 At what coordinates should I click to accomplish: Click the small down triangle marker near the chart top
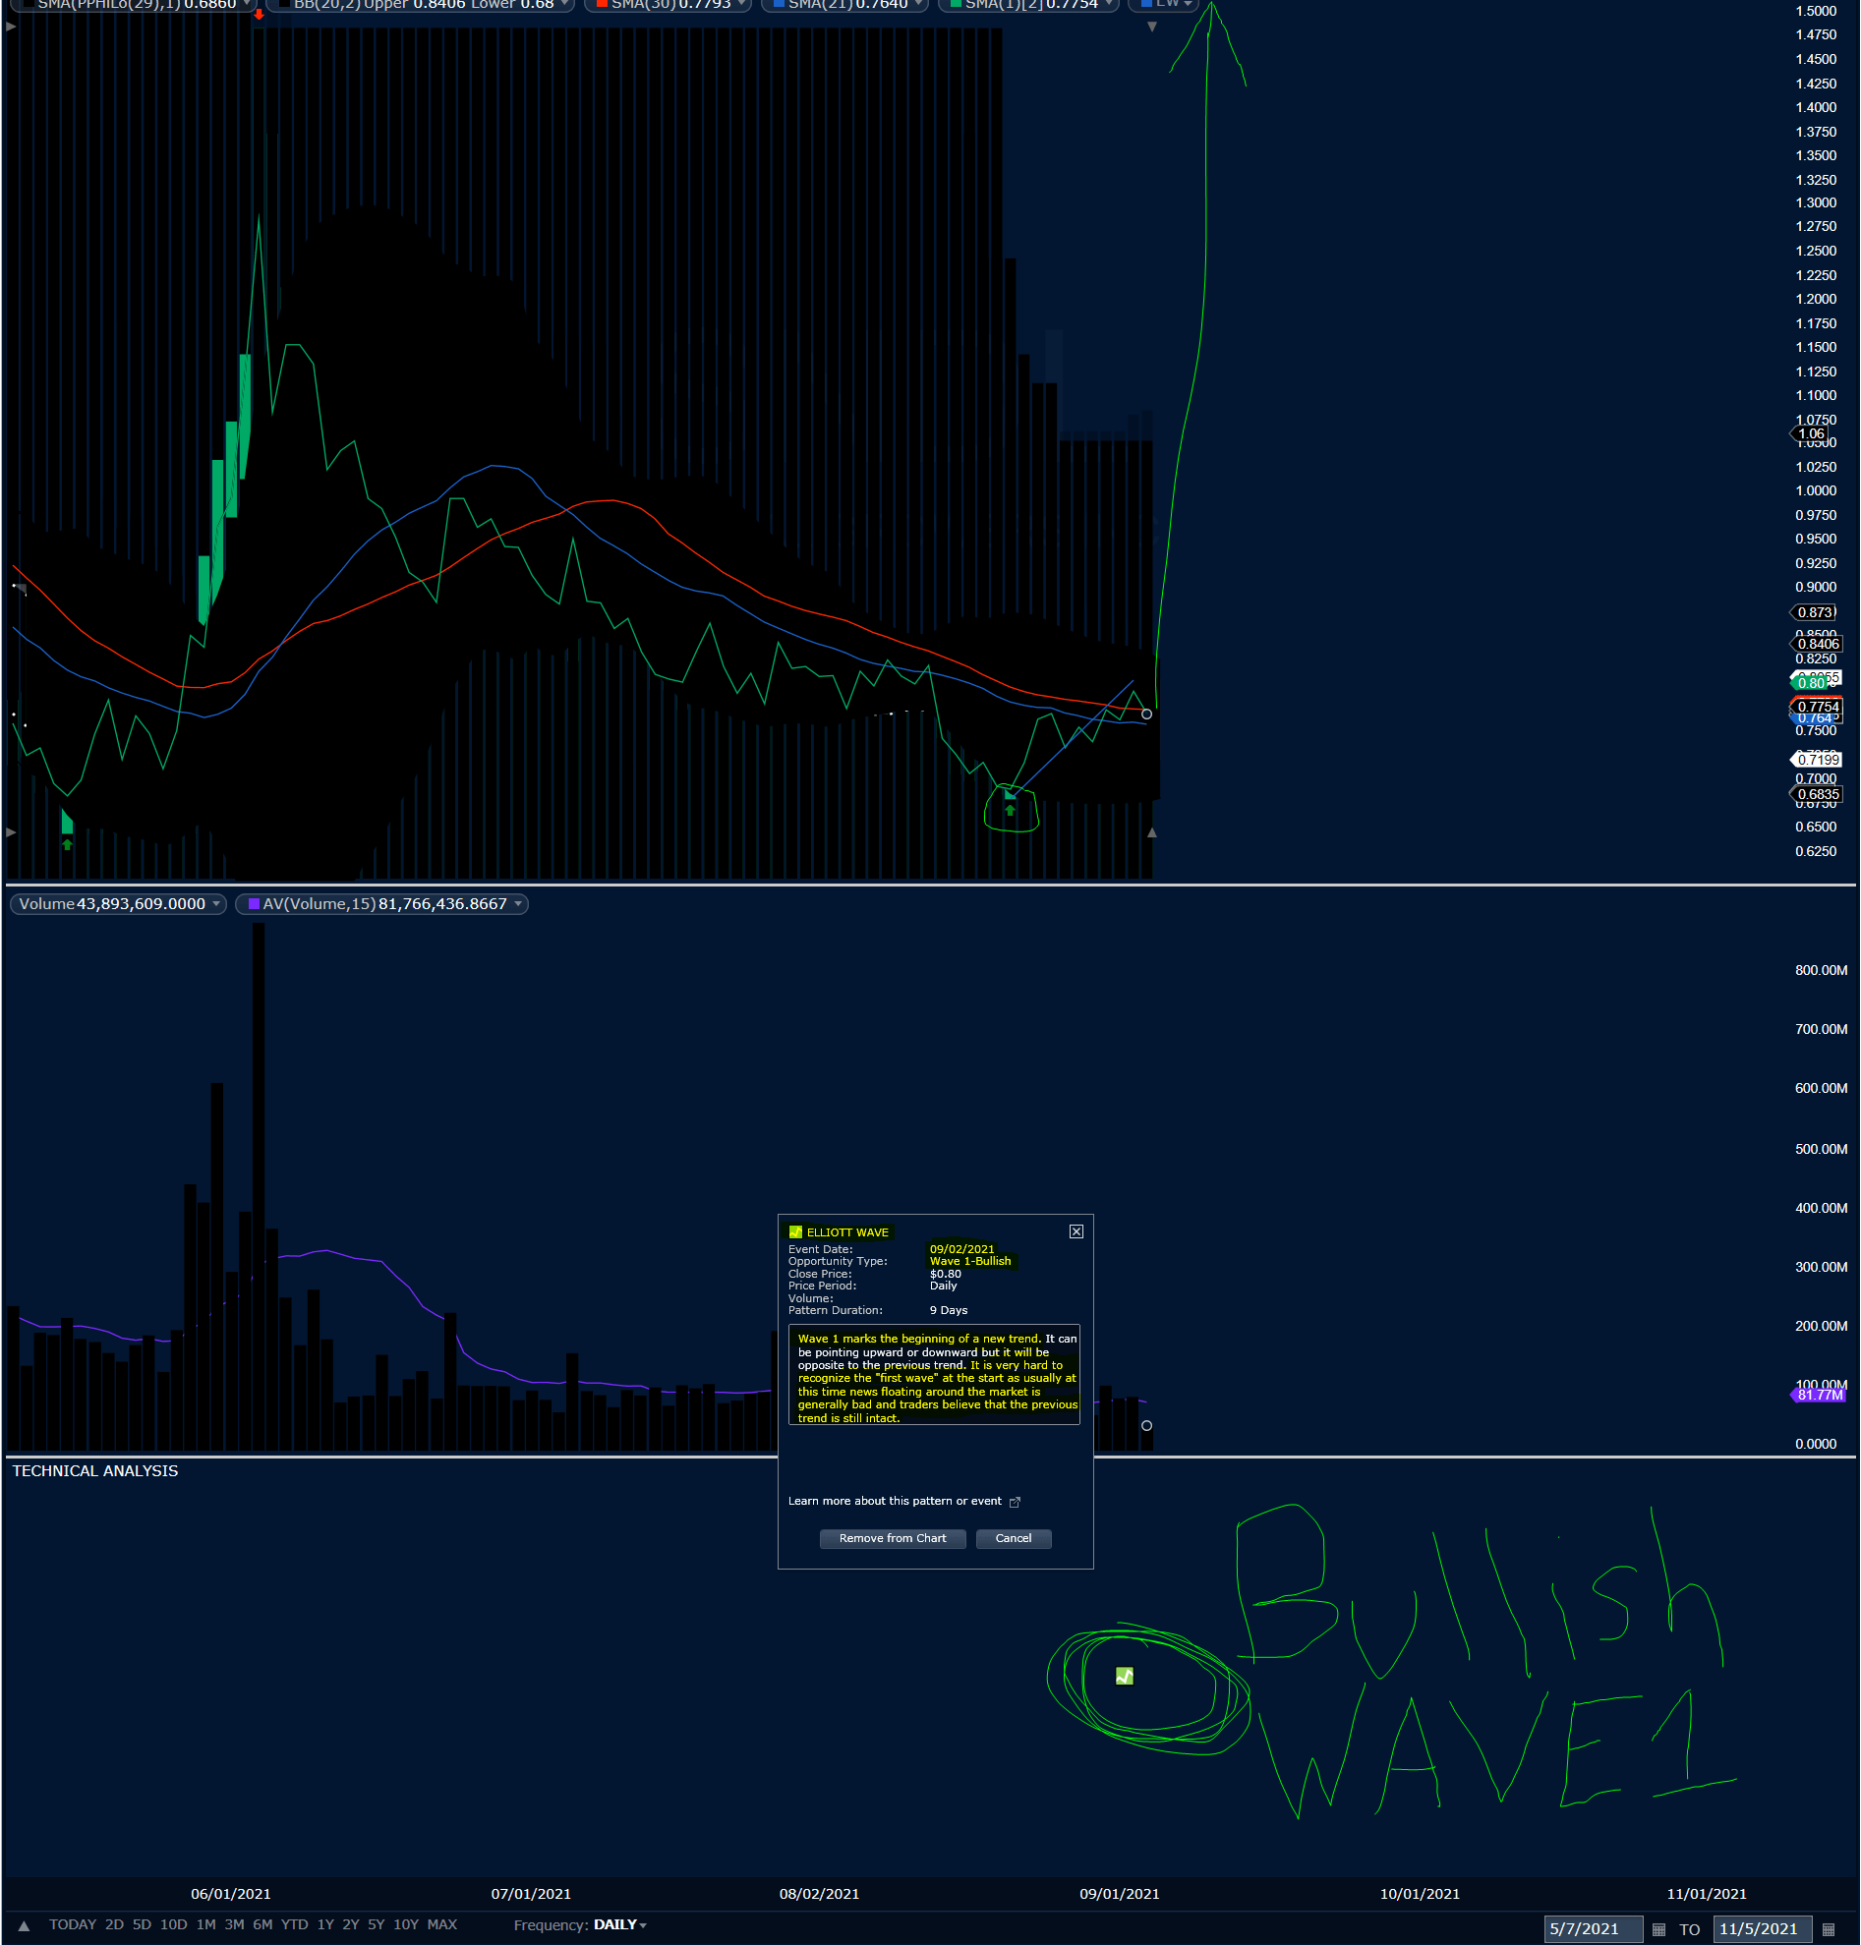click(x=1152, y=27)
